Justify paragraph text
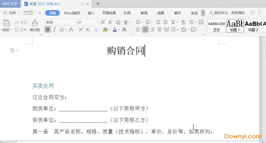266x143 pixels. click(x=159, y=29)
